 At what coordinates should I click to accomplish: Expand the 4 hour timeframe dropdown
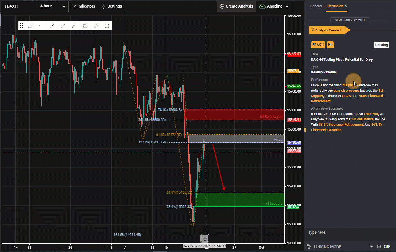click(53, 6)
